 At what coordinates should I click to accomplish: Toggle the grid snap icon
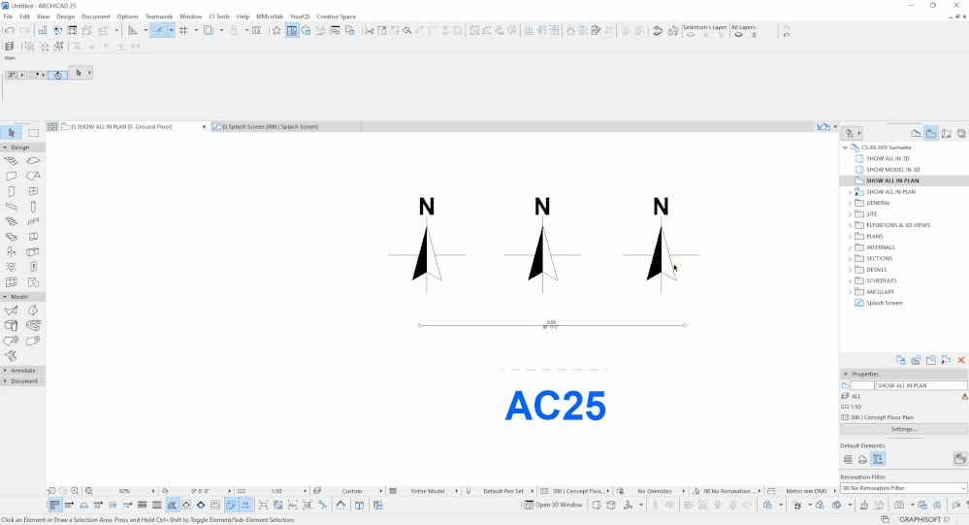(x=183, y=30)
